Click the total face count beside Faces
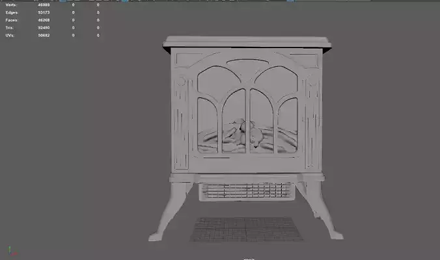Viewport: 440px width, 260px height. tap(44, 20)
